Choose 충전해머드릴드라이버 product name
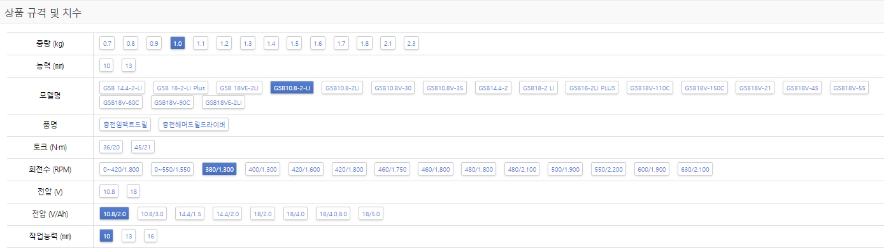The width and height of the screenshot is (884, 248). [194, 124]
